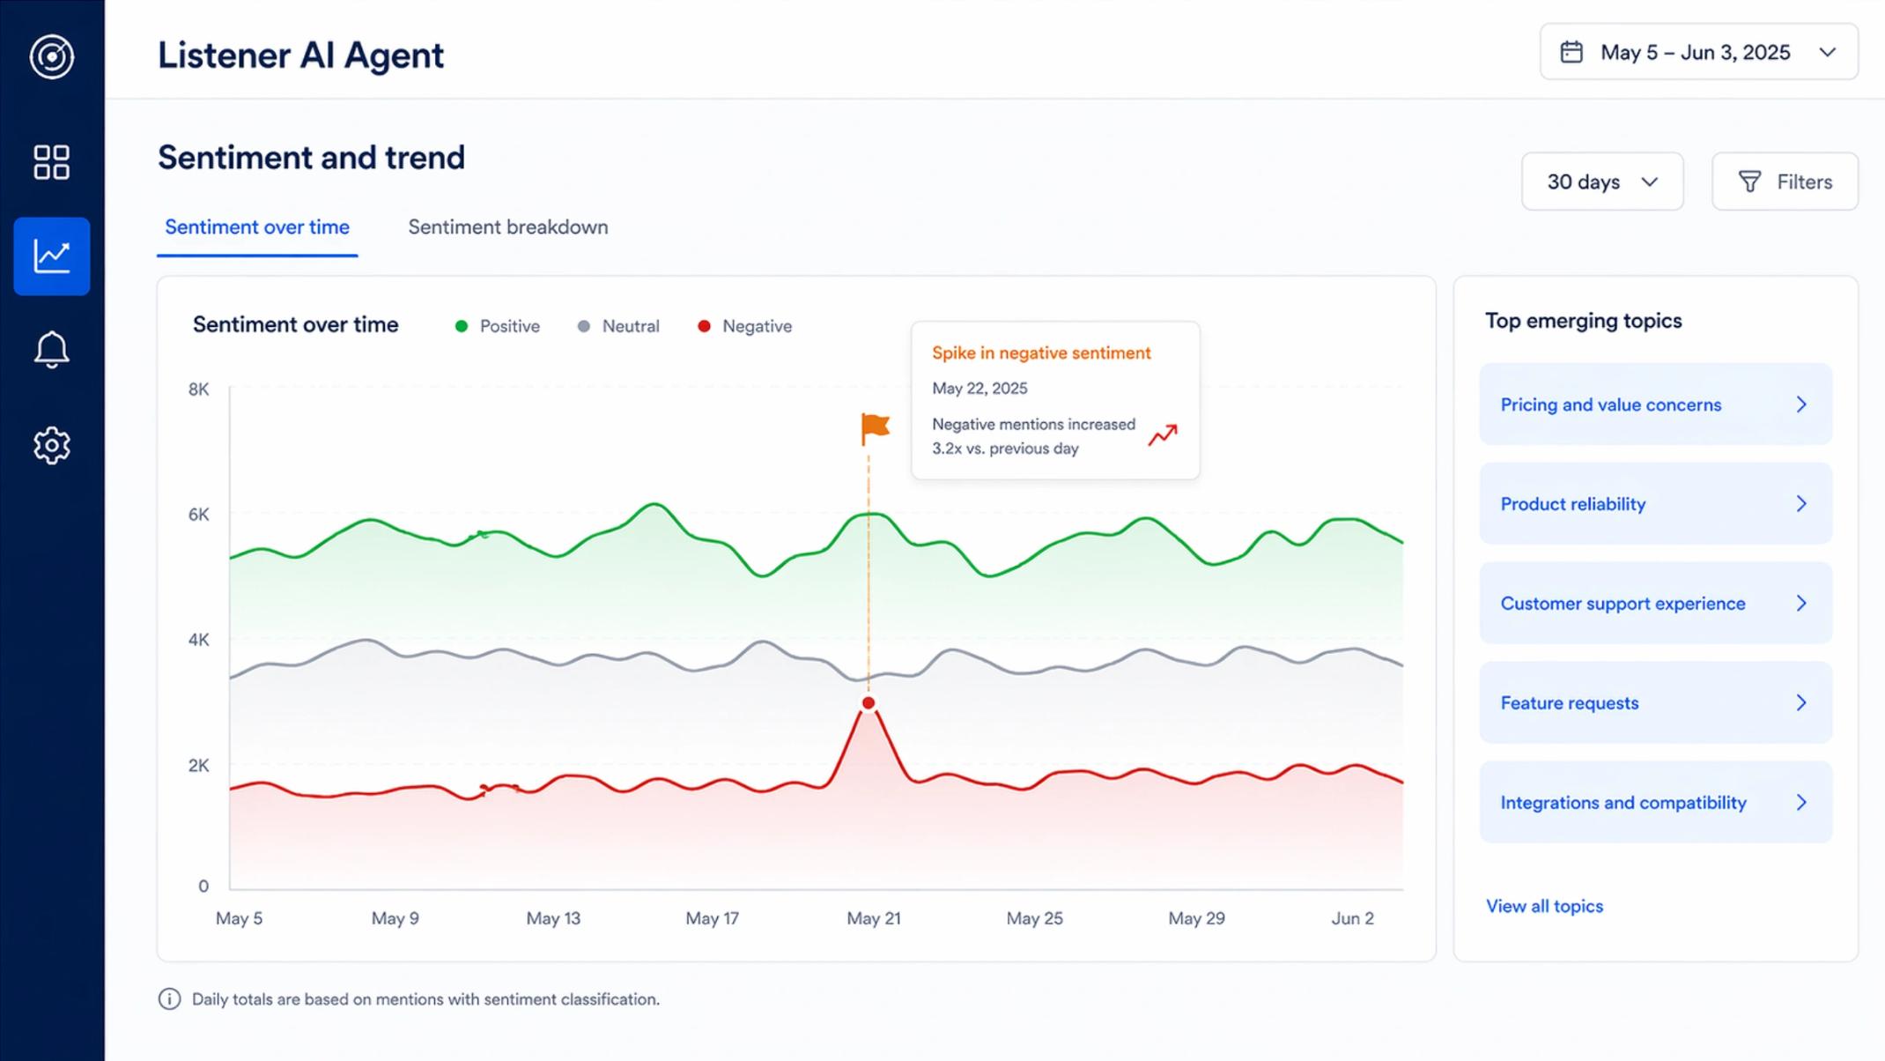This screenshot has width=1885, height=1061.
Task: Click the May 22, 2025 tooltip date
Action: (x=979, y=389)
